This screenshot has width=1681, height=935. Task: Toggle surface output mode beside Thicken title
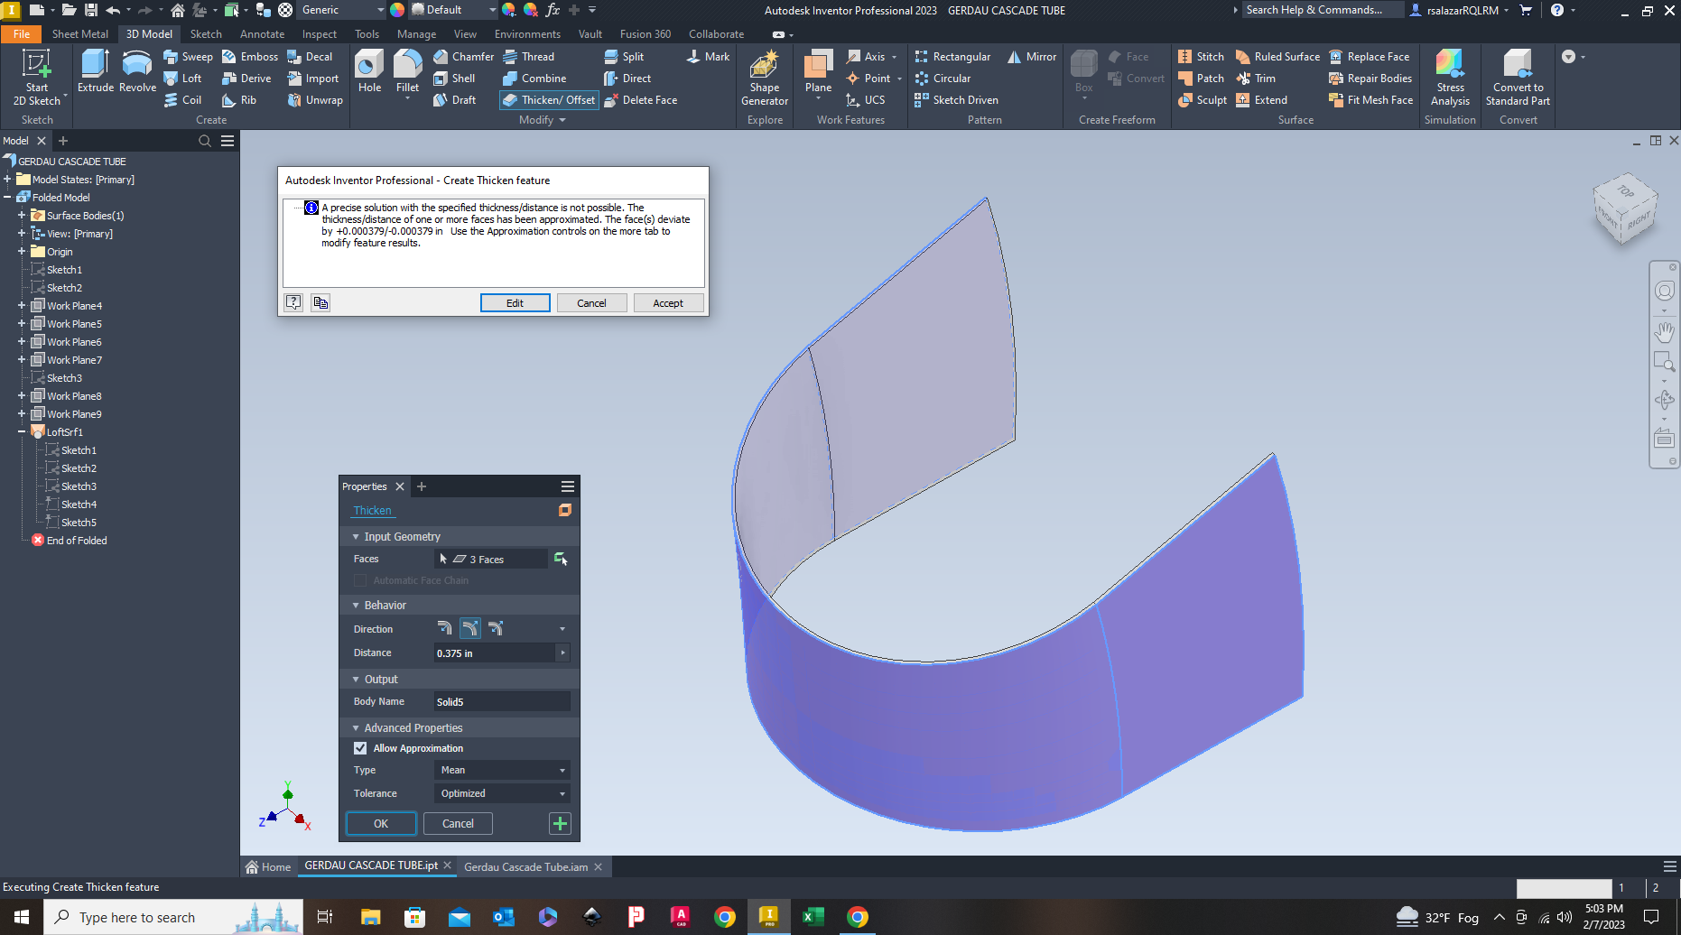pos(565,510)
